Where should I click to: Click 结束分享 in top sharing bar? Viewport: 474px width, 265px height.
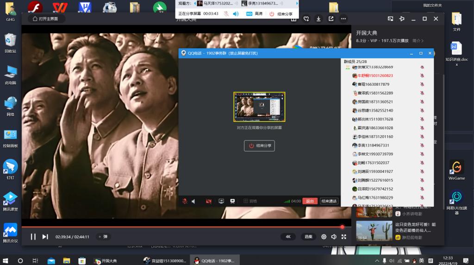281,13
